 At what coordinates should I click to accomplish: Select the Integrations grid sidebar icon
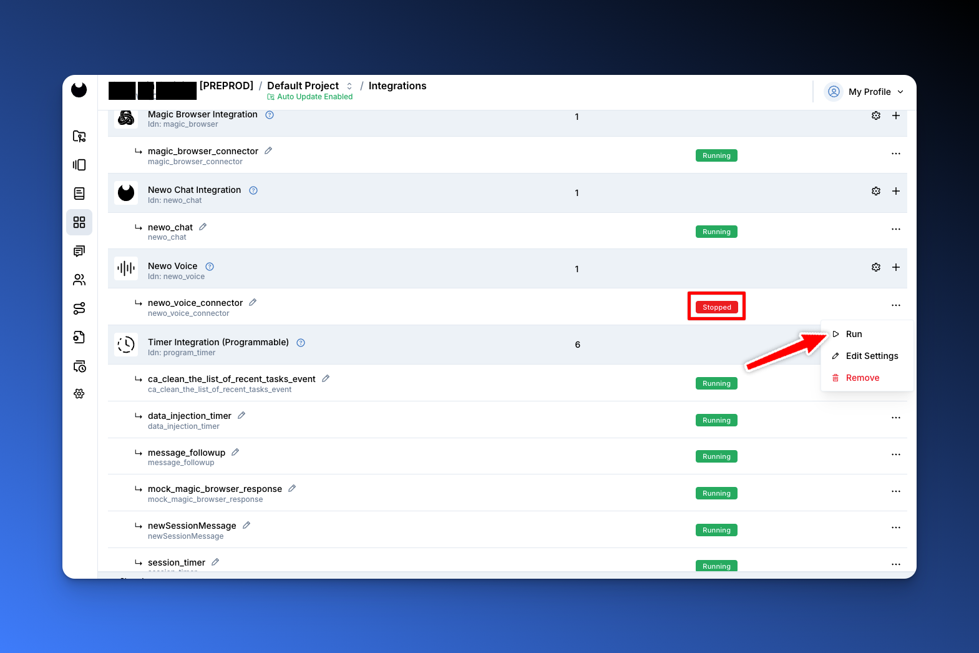tap(79, 222)
